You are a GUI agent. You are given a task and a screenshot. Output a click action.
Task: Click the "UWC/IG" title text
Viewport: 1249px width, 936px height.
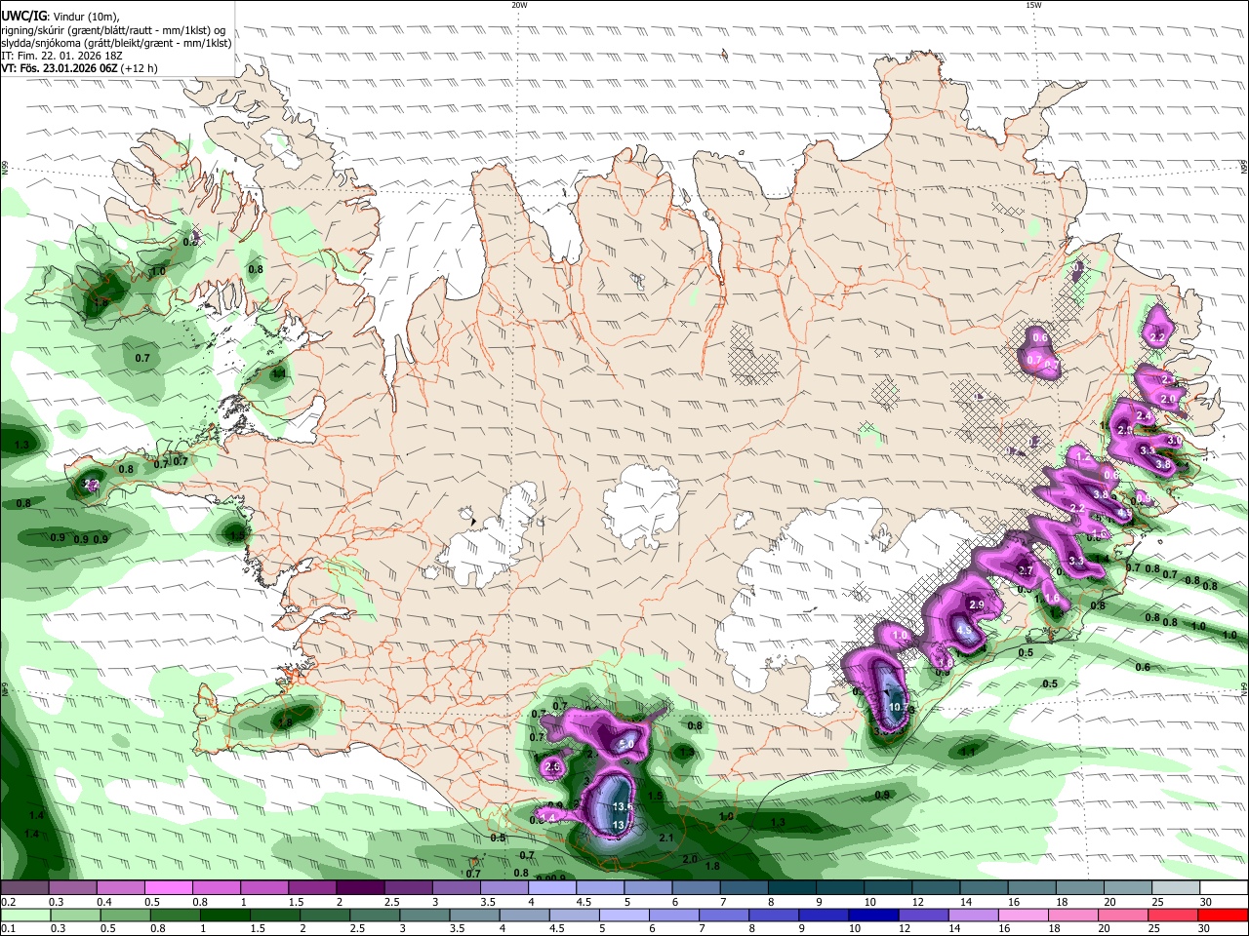coord(22,17)
